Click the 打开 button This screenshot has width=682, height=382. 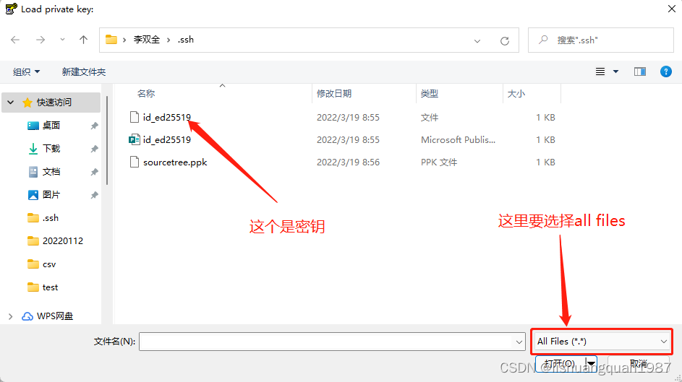click(560, 363)
